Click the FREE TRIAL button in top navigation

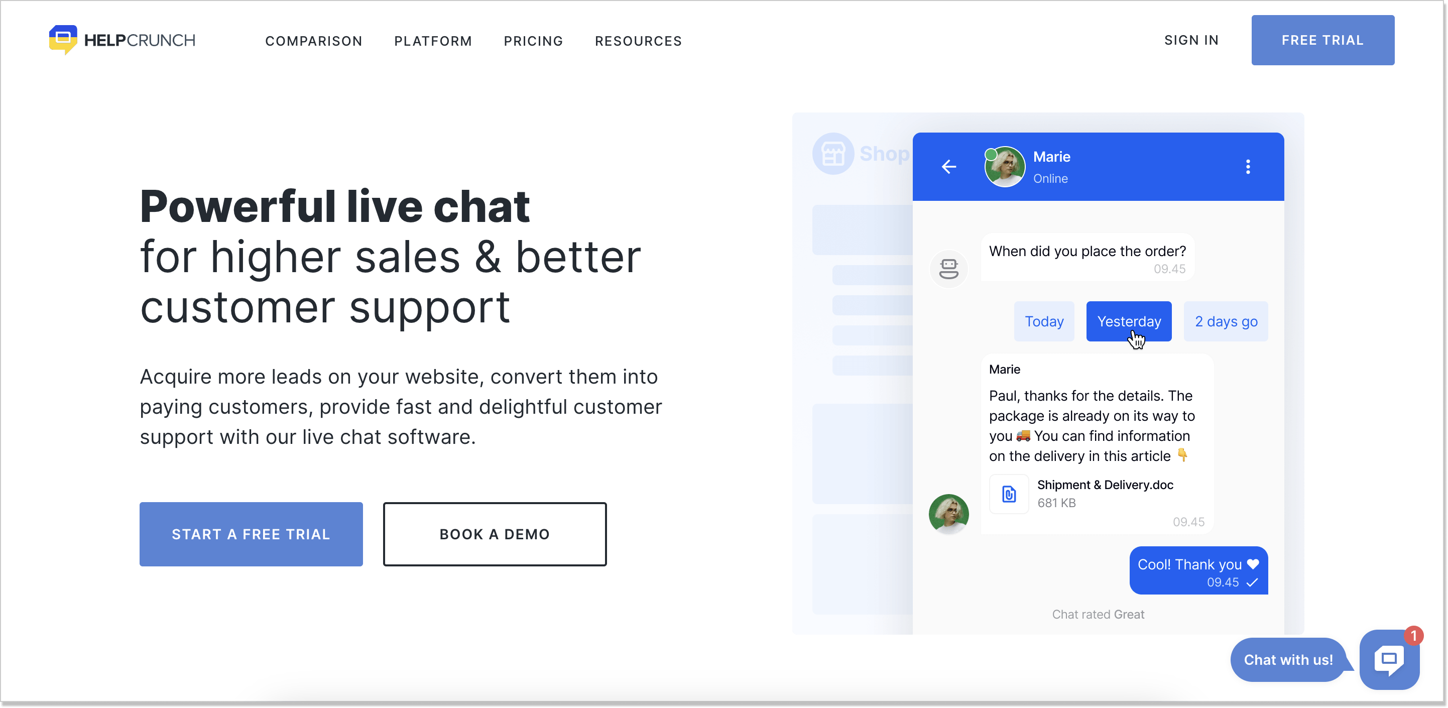click(x=1322, y=41)
